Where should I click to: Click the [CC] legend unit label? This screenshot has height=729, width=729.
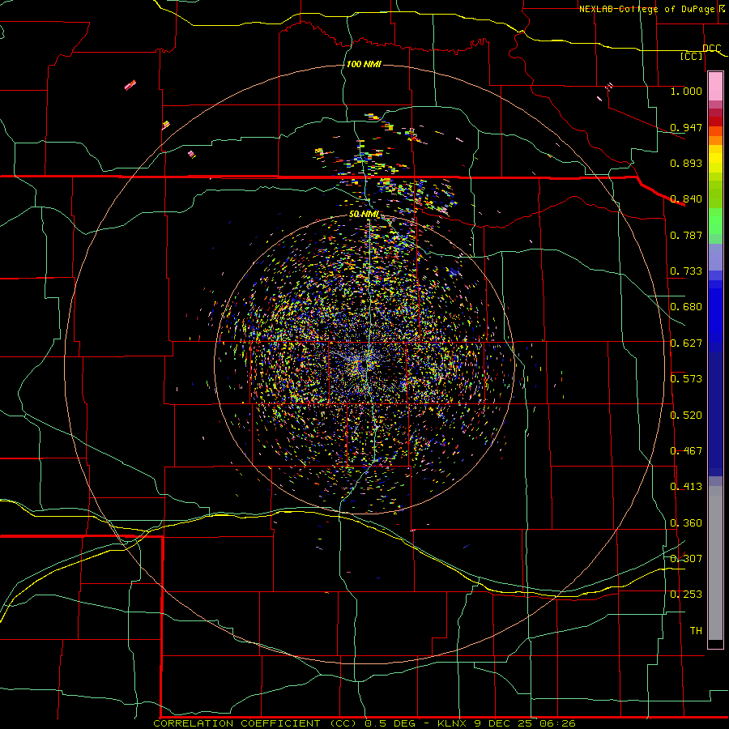coord(692,56)
